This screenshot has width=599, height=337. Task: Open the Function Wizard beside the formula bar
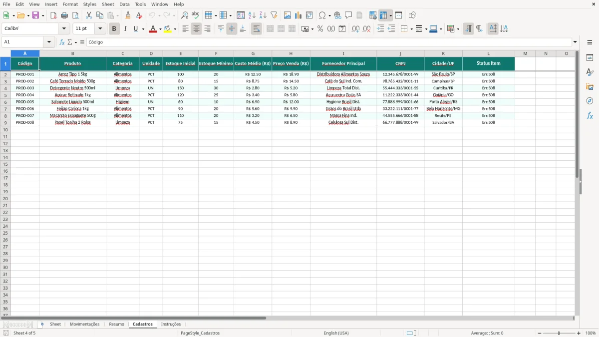(62, 42)
